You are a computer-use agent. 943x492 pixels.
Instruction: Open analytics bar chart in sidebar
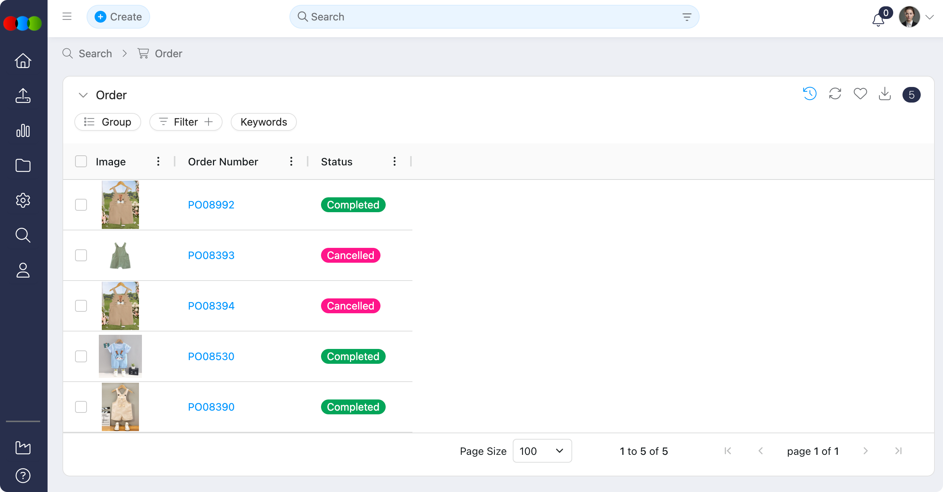click(x=23, y=130)
